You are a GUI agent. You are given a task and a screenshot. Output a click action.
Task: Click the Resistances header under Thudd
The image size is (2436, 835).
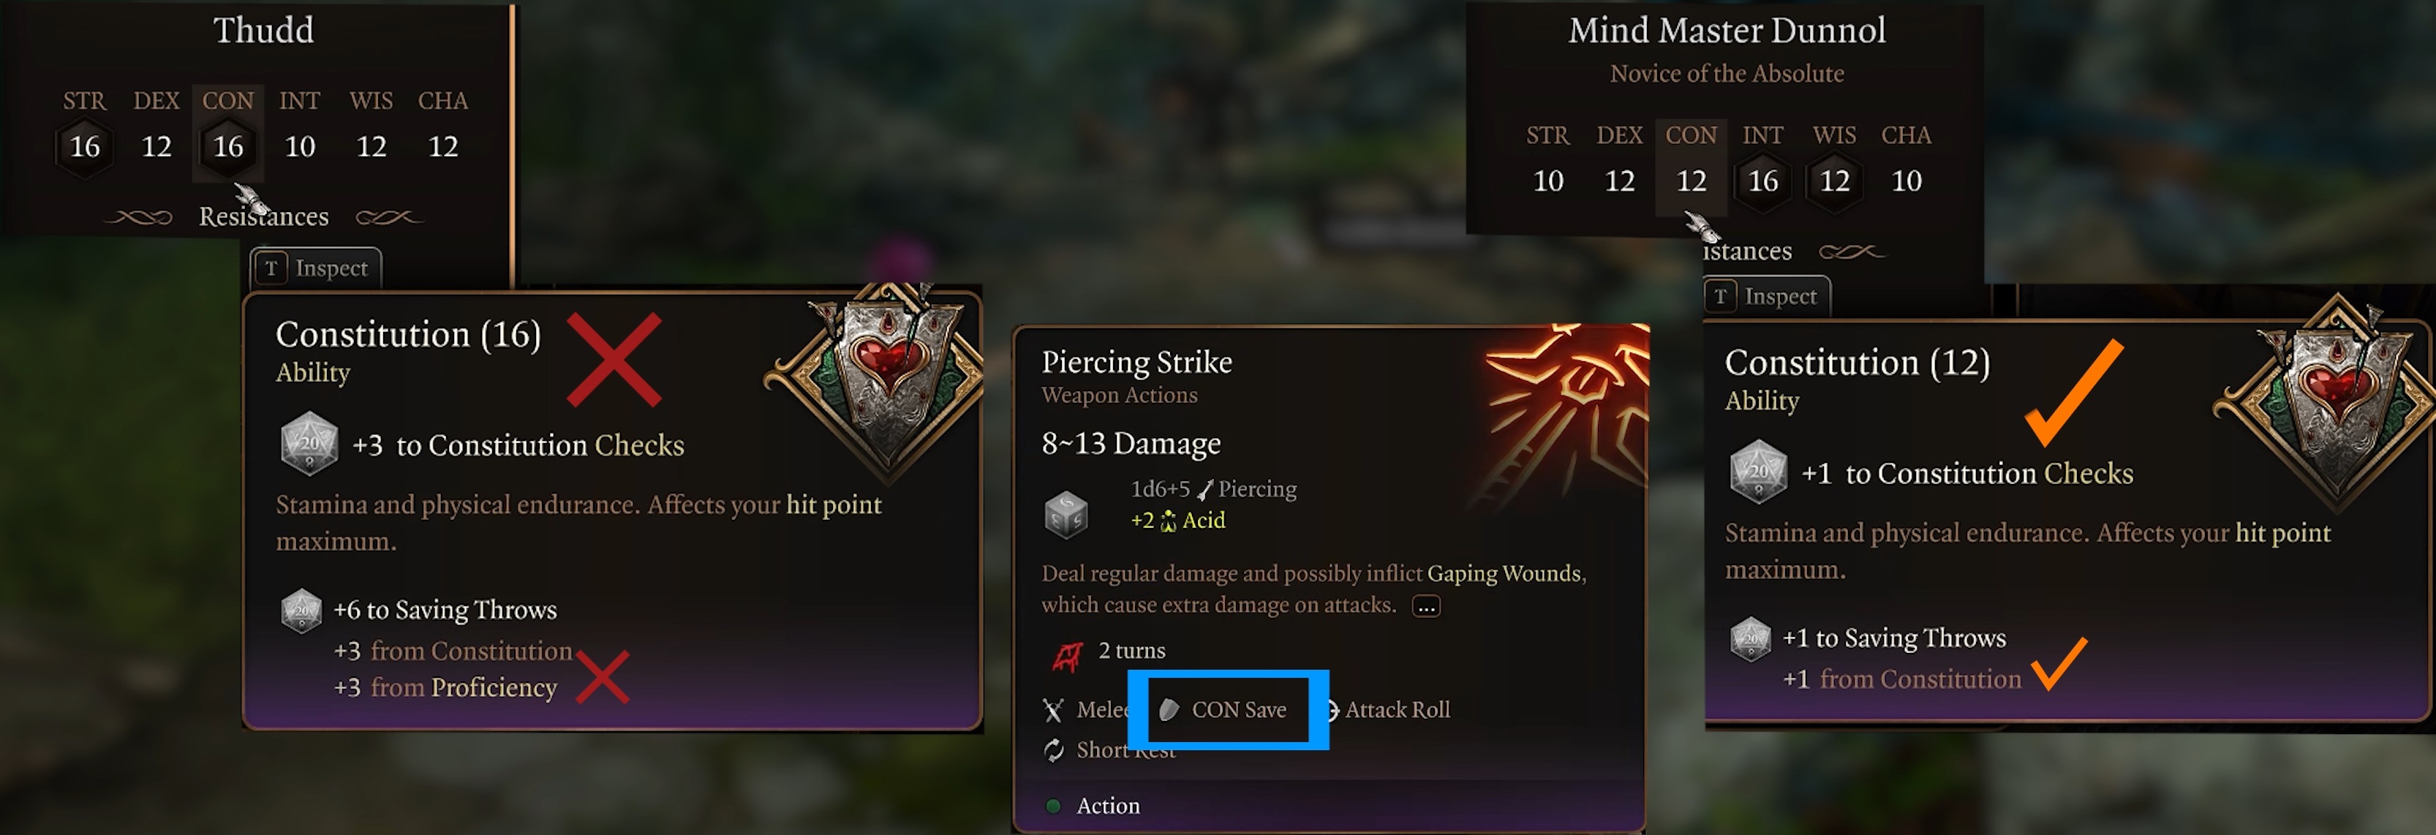pos(264,216)
